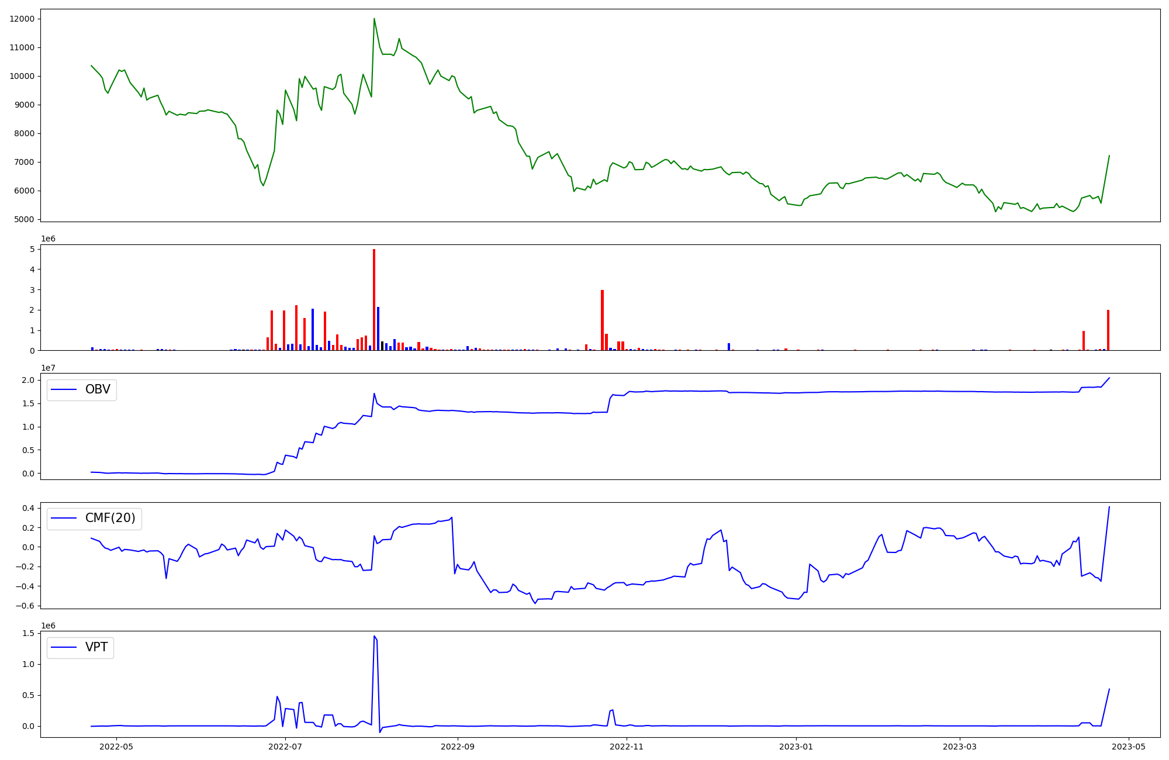Click the blue line sample in VPT legend
Image resolution: width=1169 pixels, height=760 pixels.
64,647
